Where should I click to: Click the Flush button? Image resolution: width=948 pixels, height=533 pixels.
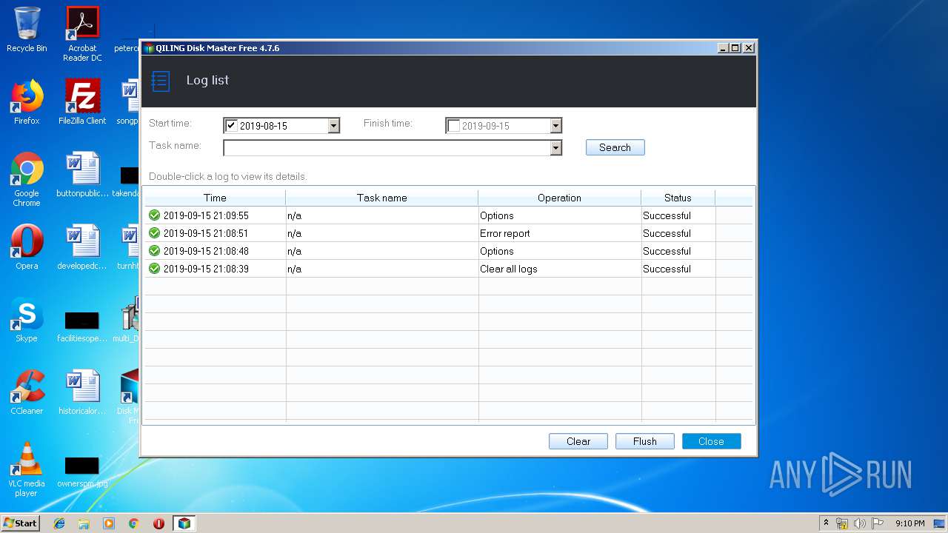[x=645, y=441]
